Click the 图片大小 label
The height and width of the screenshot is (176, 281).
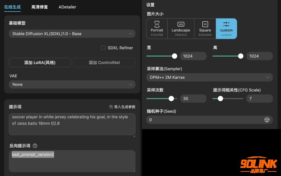[155, 14]
